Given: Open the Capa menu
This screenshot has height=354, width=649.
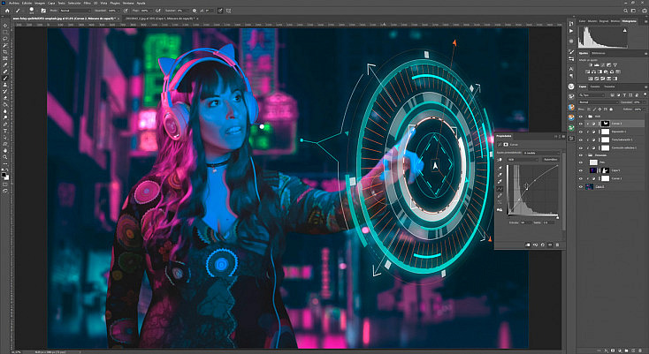Looking at the screenshot, I should point(51,3).
